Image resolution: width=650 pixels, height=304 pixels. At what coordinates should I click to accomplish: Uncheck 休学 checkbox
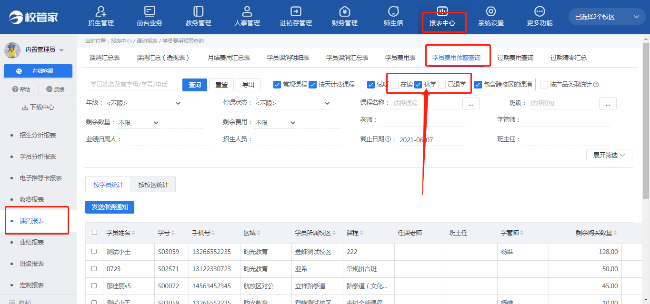(418, 85)
